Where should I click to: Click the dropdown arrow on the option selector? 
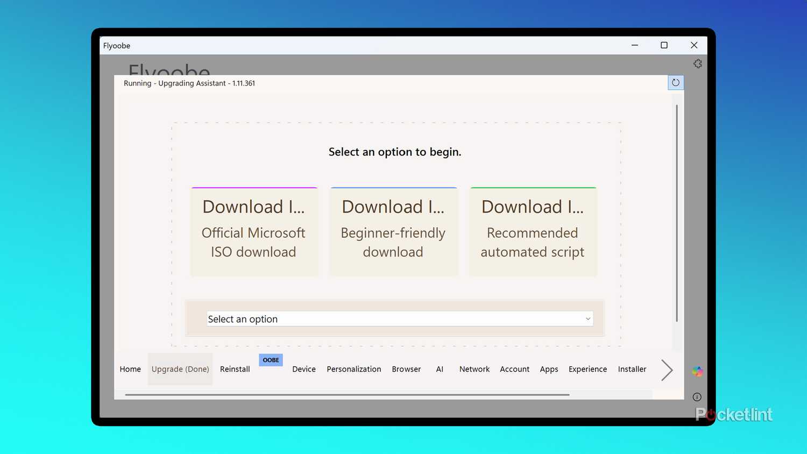tap(587, 318)
